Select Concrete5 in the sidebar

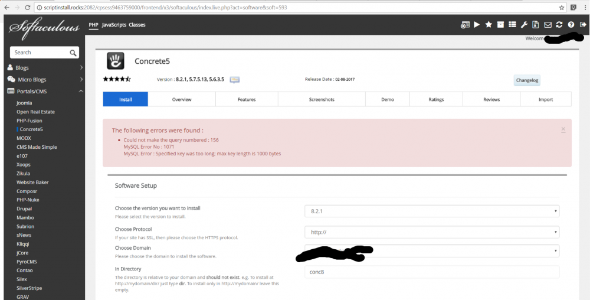31,129
